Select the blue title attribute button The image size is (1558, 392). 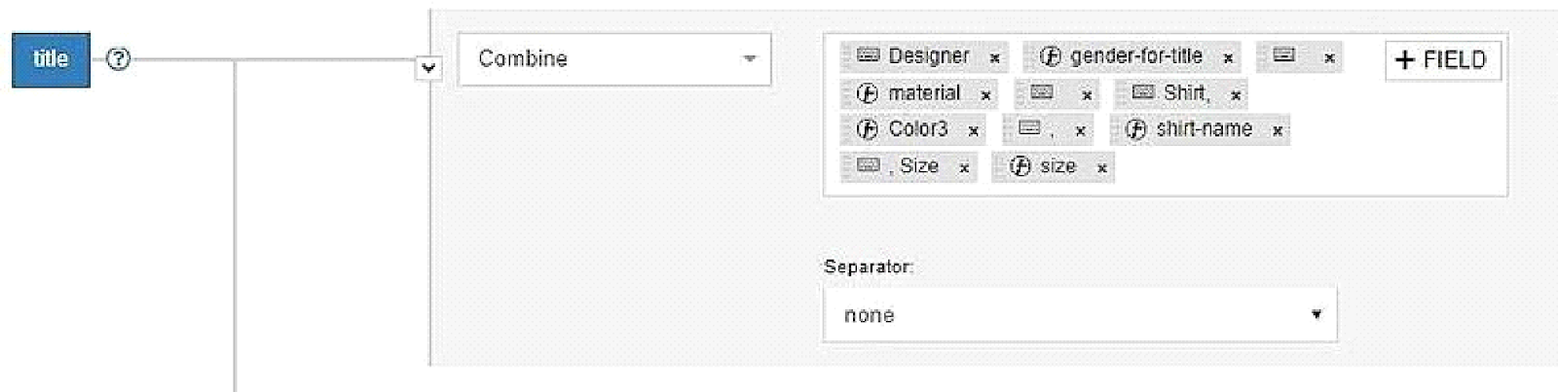(51, 59)
